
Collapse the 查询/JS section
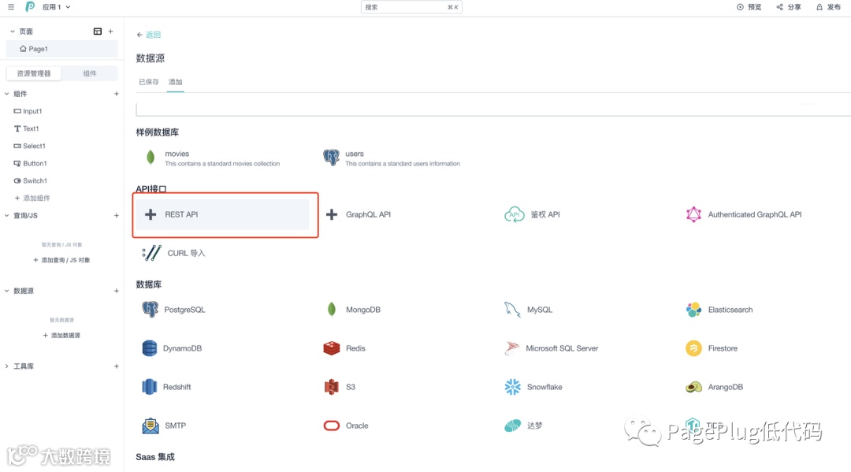(x=7, y=215)
